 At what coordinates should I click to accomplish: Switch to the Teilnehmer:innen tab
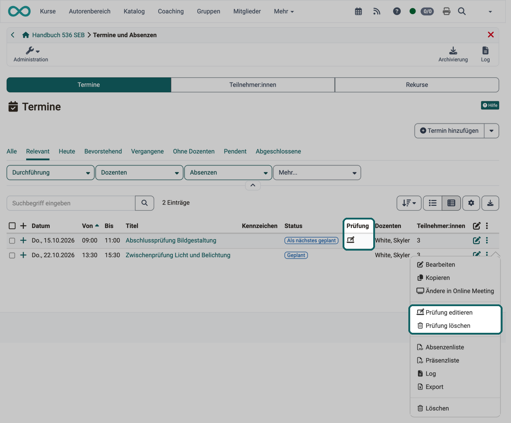pos(253,85)
